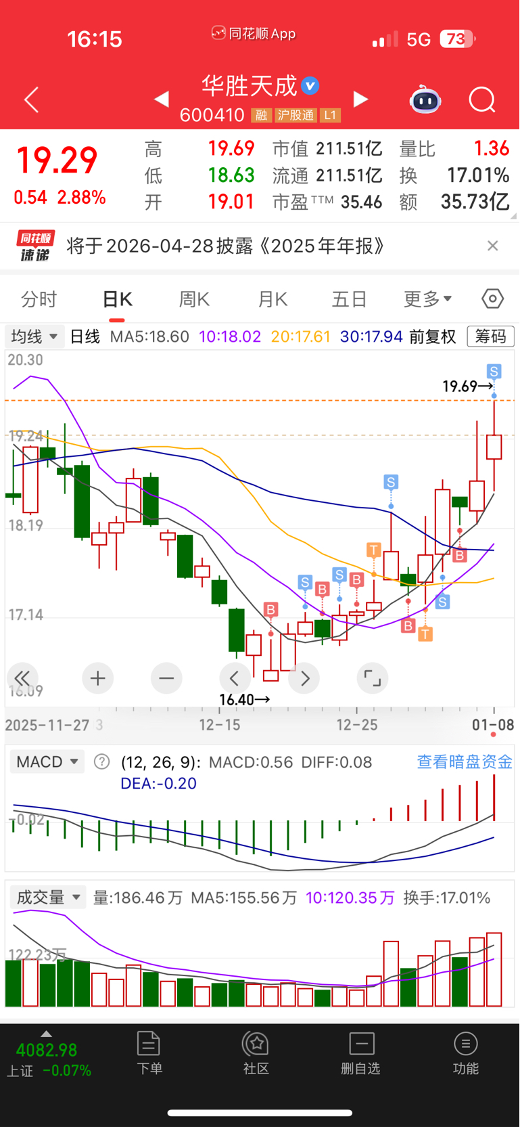Tap the 沪股通 badge
Viewport: 520px width, 1127px height.
296,115
